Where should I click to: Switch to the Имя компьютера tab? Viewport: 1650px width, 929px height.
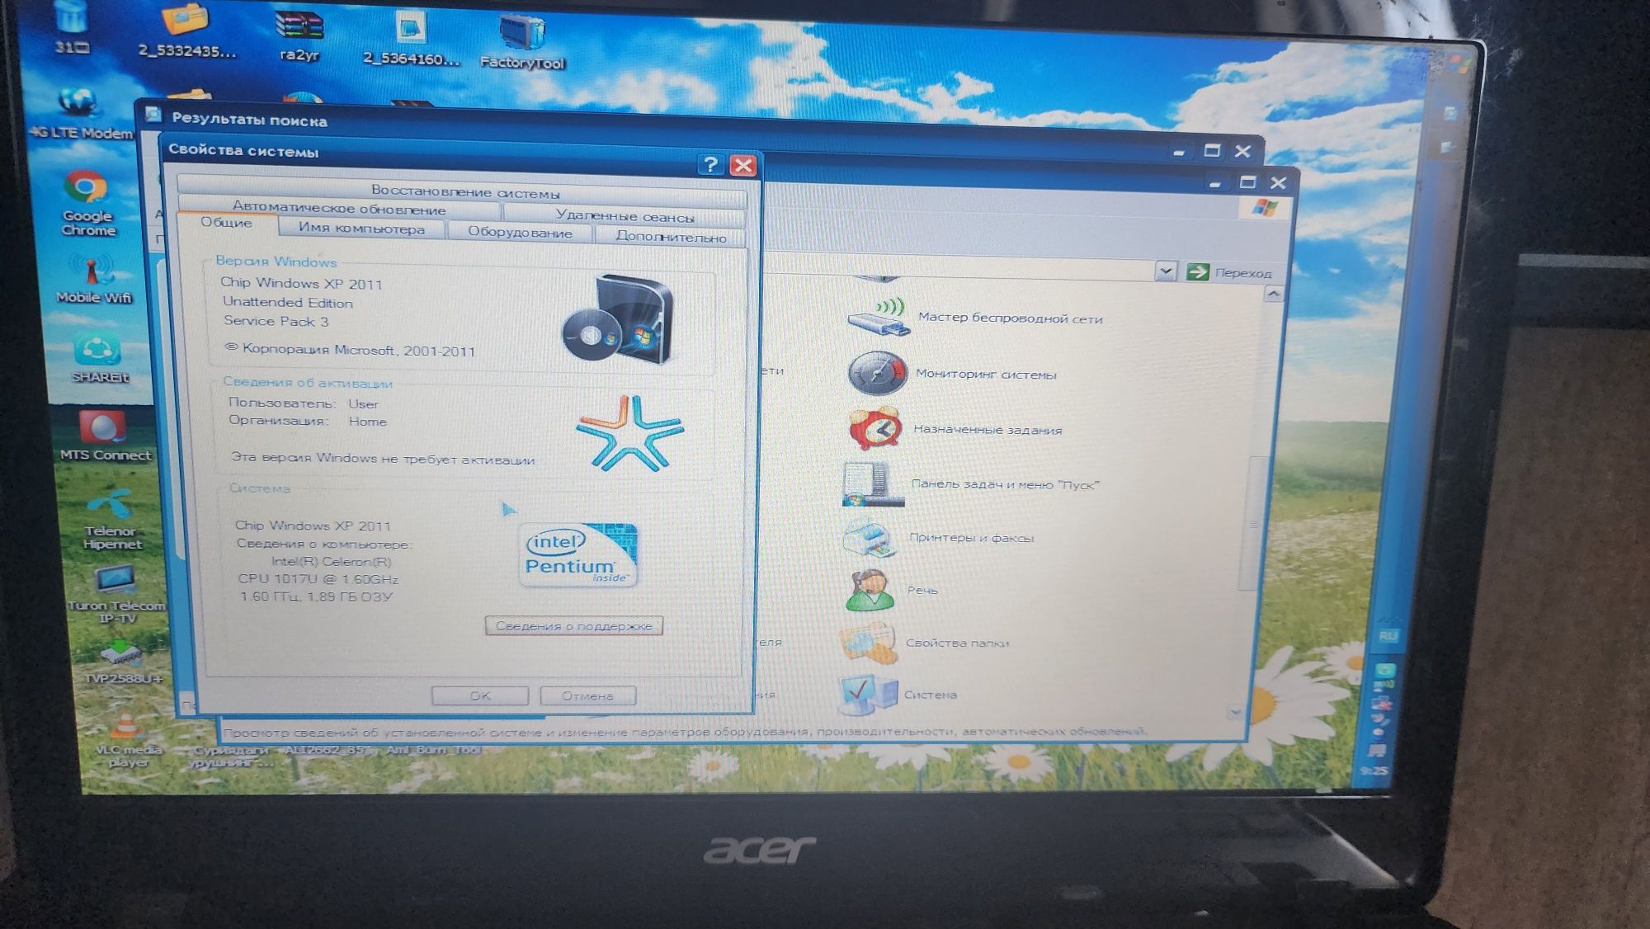(x=361, y=229)
